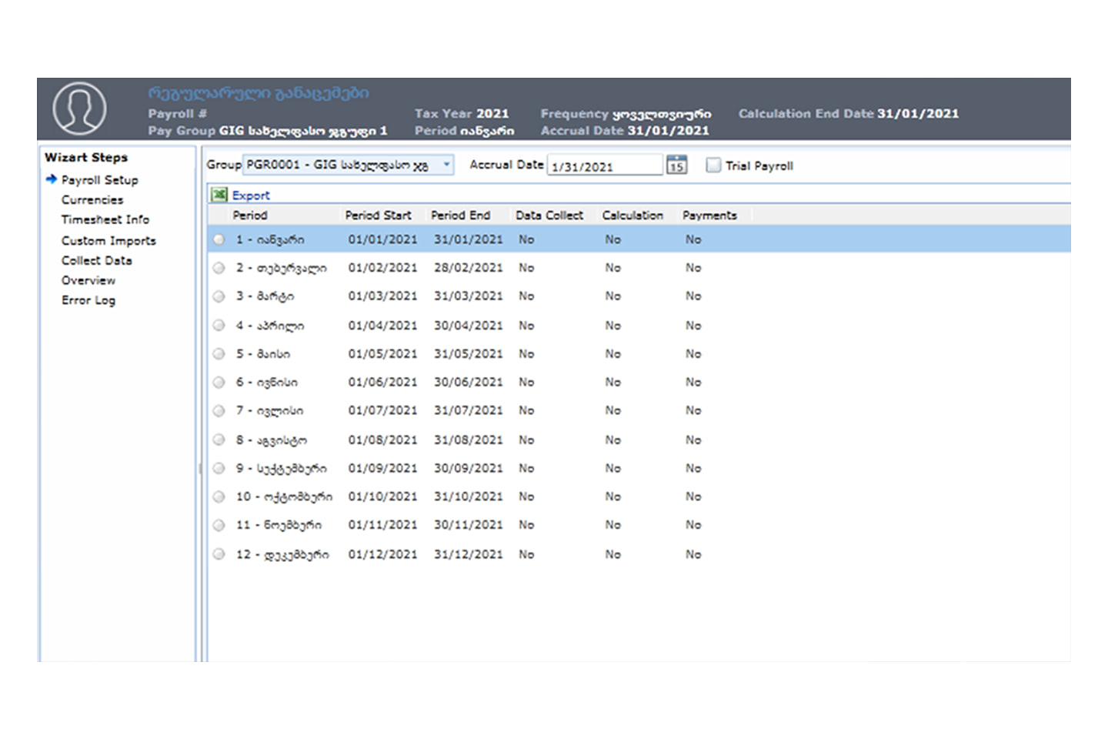
Task: Click the Export link
Action: point(251,196)
